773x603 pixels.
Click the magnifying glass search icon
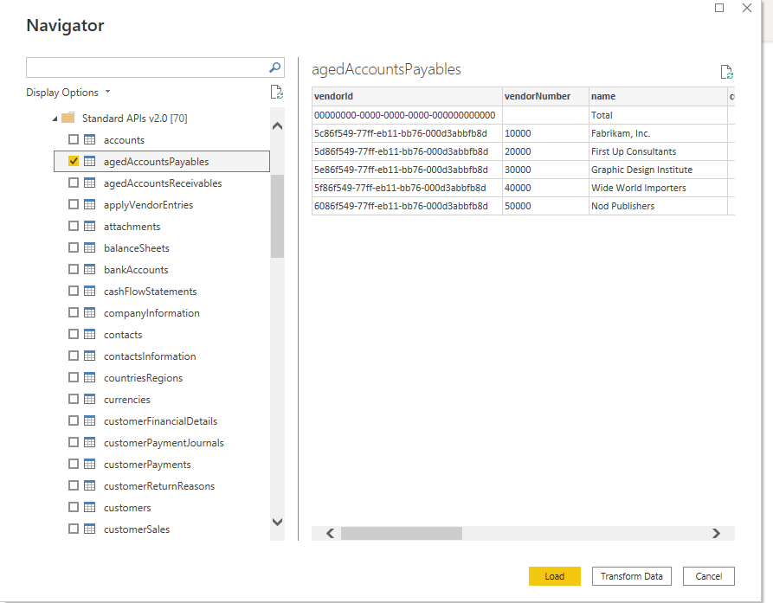274,67
